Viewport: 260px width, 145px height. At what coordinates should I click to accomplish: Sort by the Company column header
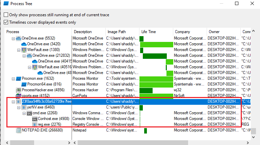tap(190, 32)
